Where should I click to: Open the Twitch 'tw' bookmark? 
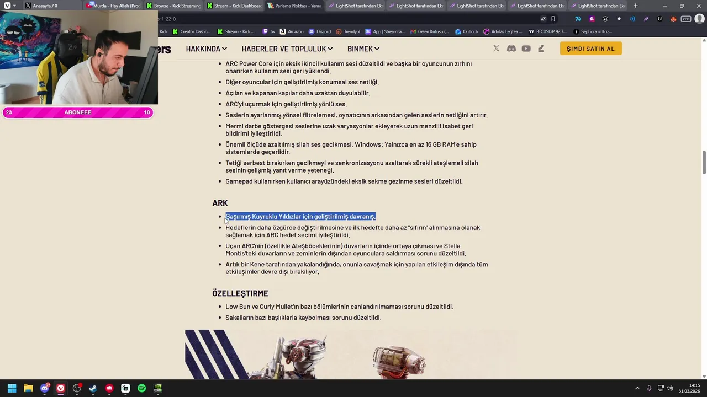(x=268, y=31)
